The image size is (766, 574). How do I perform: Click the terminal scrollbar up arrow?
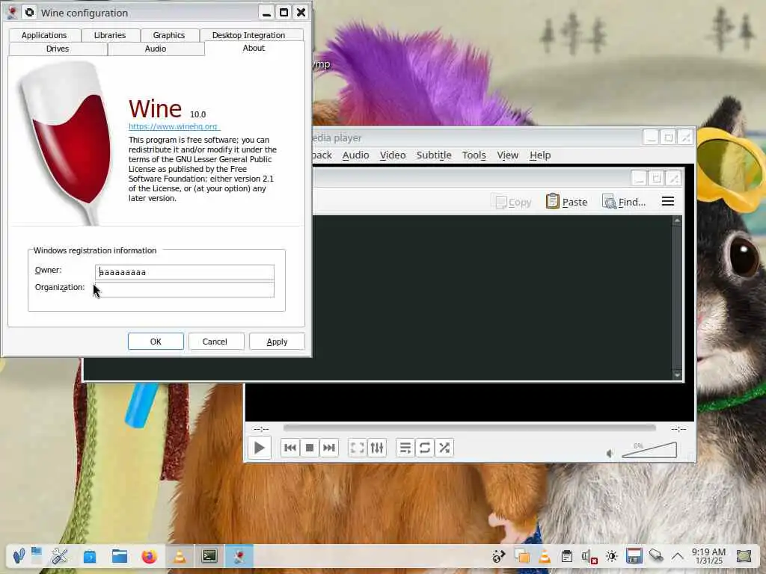tap(677, 221)
